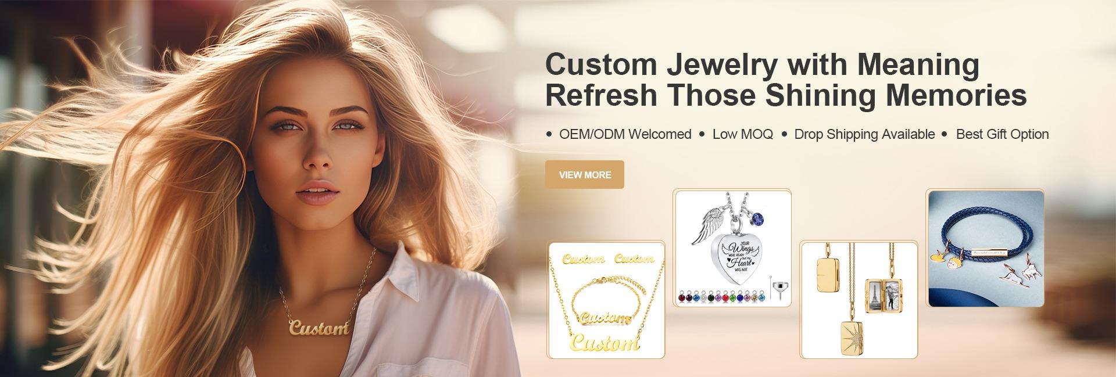Open the gold photo locket product thumbnail
The width and height of the screenshot is (1116, 377).
(x=859, y=300)
